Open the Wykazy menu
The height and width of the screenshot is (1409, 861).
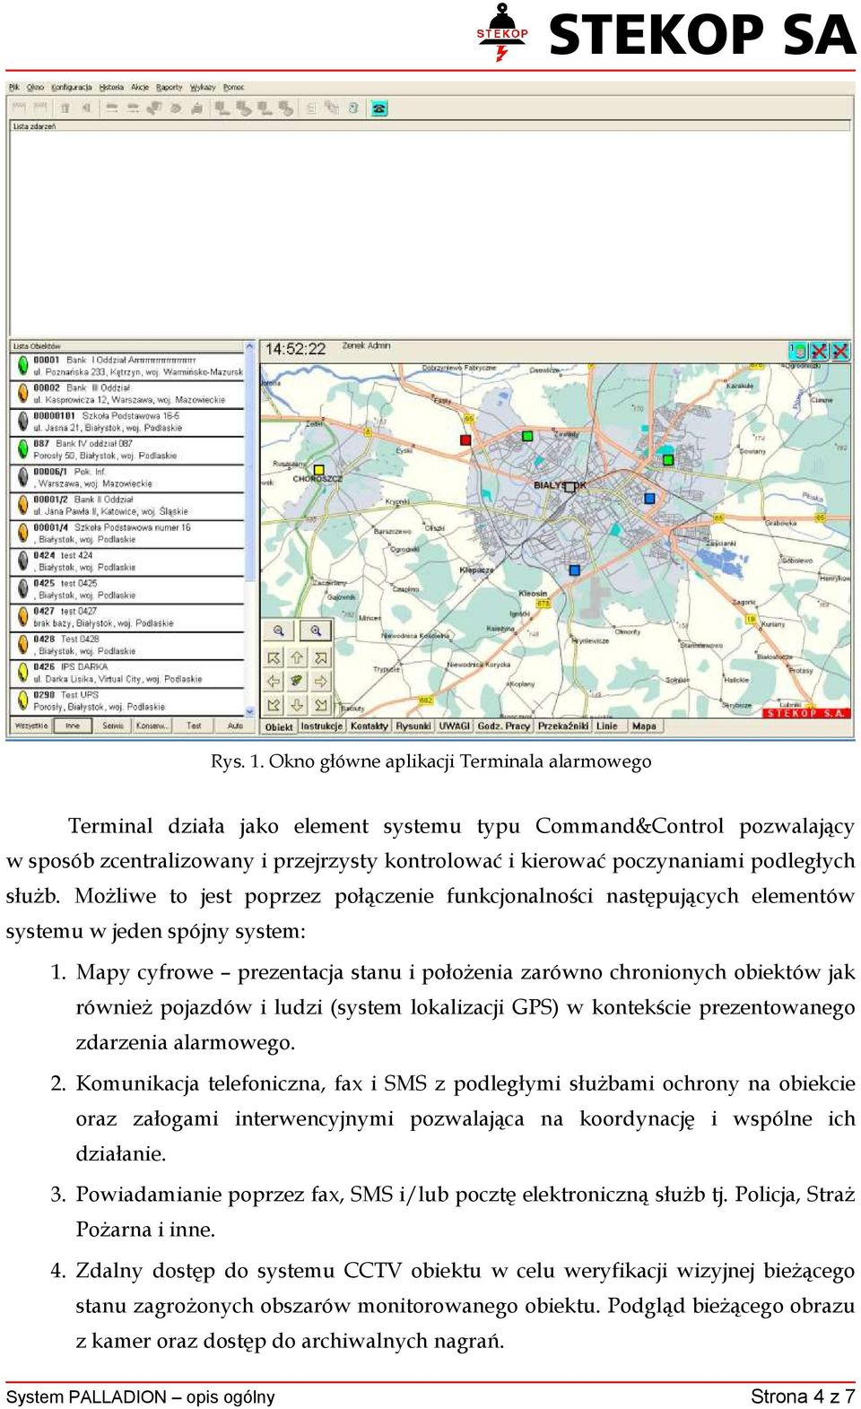coord(203,87)
